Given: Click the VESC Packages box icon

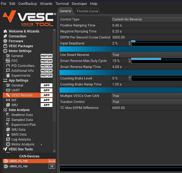Looking at the screenshot, I should tap(5, 46).
